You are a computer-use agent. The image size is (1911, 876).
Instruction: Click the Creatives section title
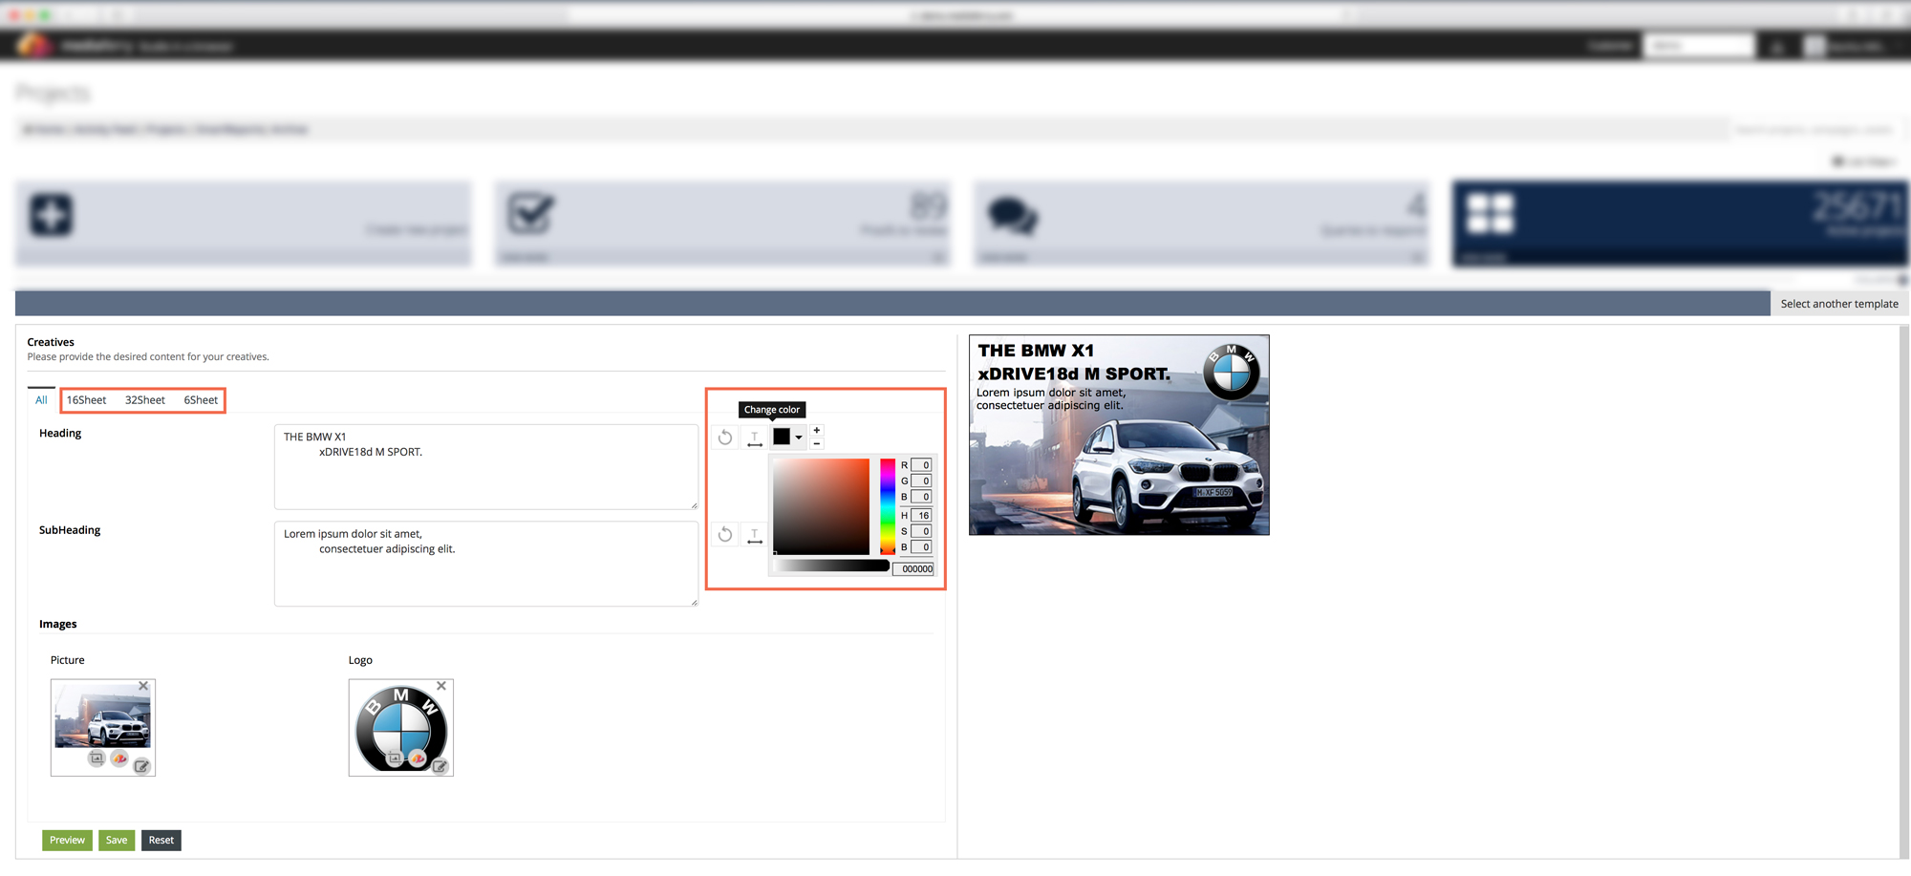pos(51,342)
